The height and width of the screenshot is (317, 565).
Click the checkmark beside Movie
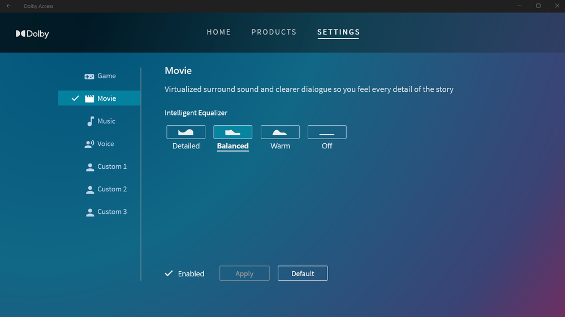(x=75, y=98)
